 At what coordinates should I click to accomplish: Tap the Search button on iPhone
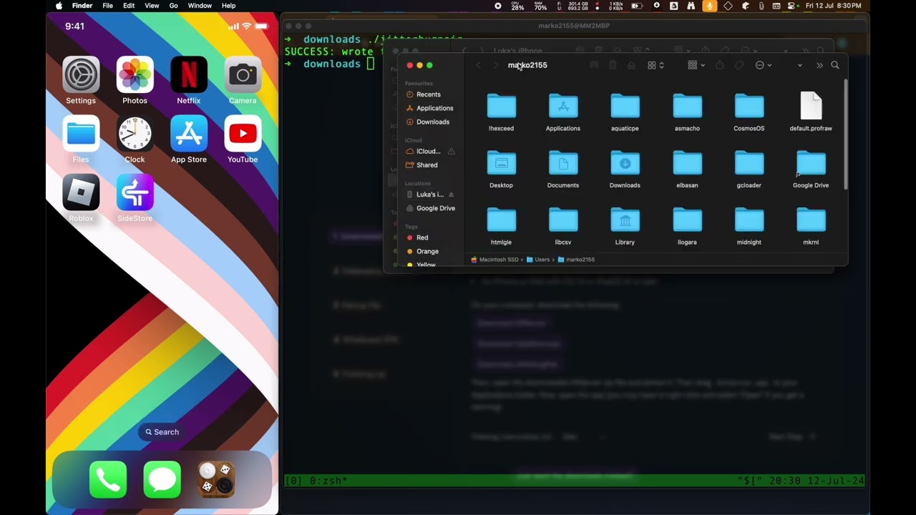click(162, 432)
